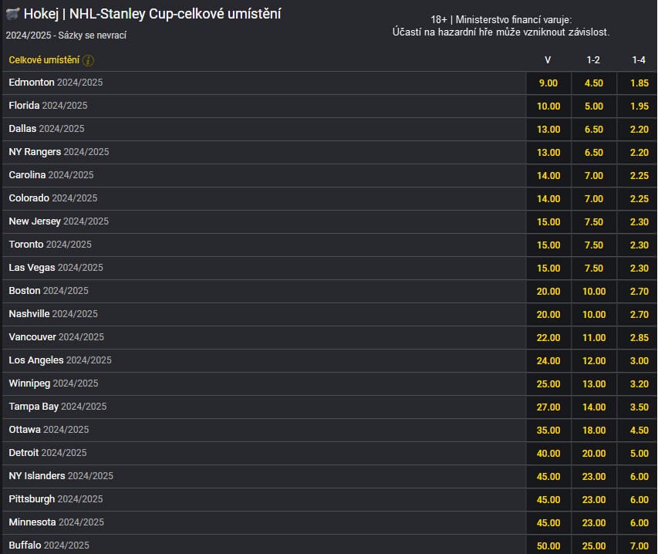Pick Winnipeg top-four odds 3.20
The width and height of the screenshot is (658, 554).
click(x=638, y=383)
